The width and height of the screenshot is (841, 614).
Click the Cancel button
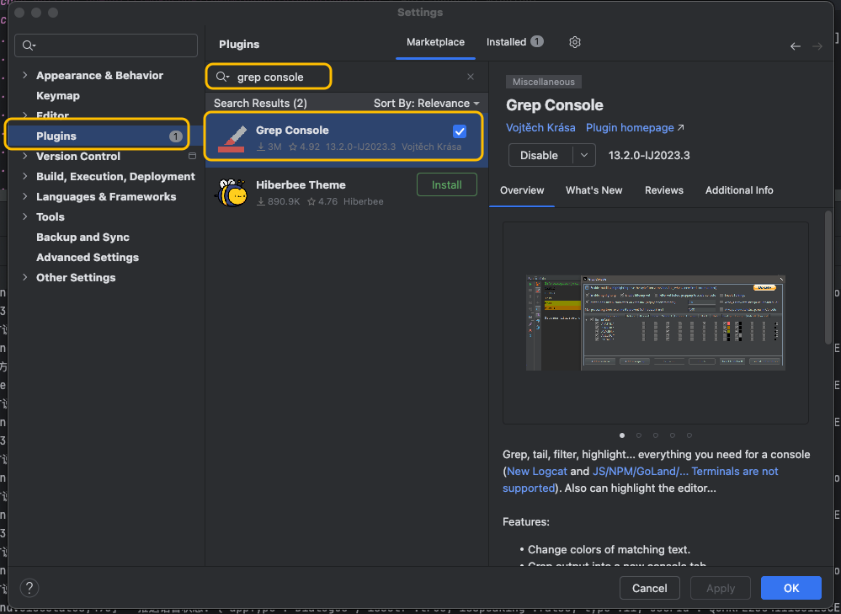click(x=650, y=588)
